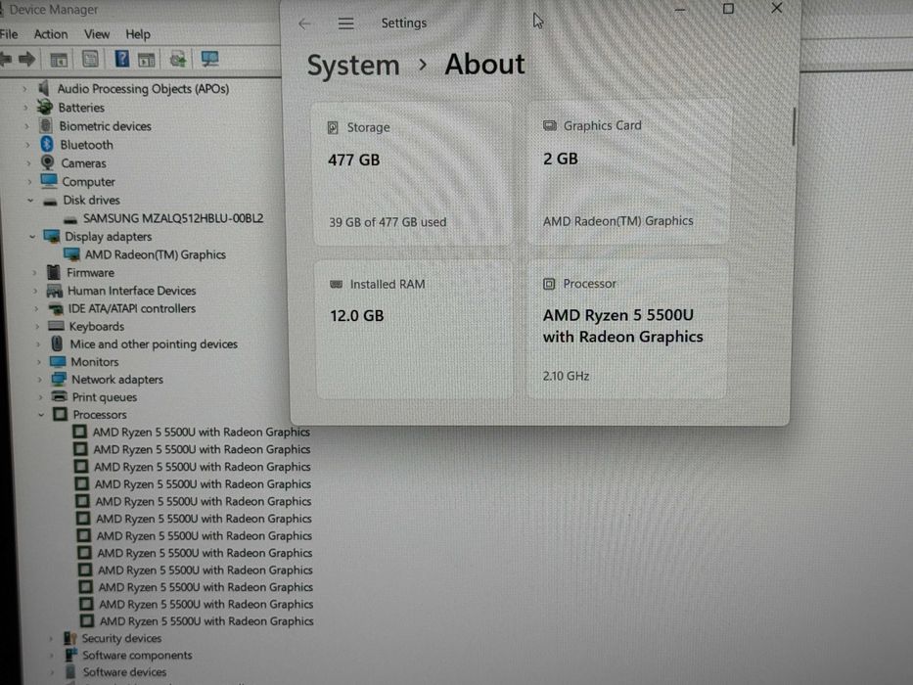Open the View menu in Device Manager
The width and height of the screenshot is (913, 685).
(x=97, y=34)
